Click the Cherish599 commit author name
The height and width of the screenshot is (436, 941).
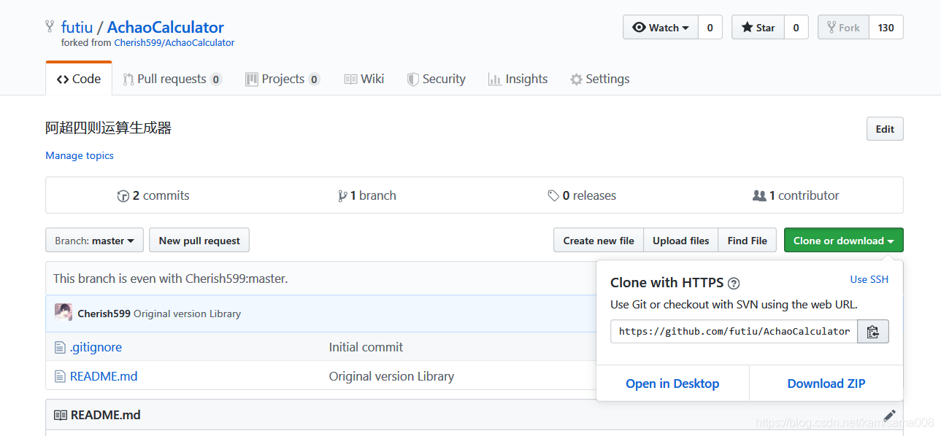(104, 314)
